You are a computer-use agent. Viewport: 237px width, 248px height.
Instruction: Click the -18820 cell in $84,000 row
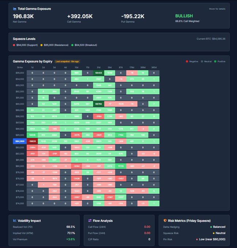click(x=32, y=141)
